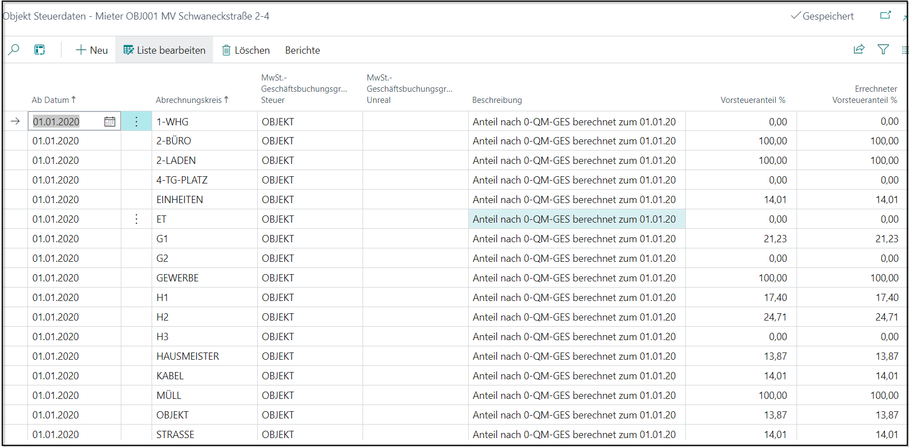Open Vorsteueranteil % column header menu
The height and width of the screenshot is (447, 909).
(752, 100)
